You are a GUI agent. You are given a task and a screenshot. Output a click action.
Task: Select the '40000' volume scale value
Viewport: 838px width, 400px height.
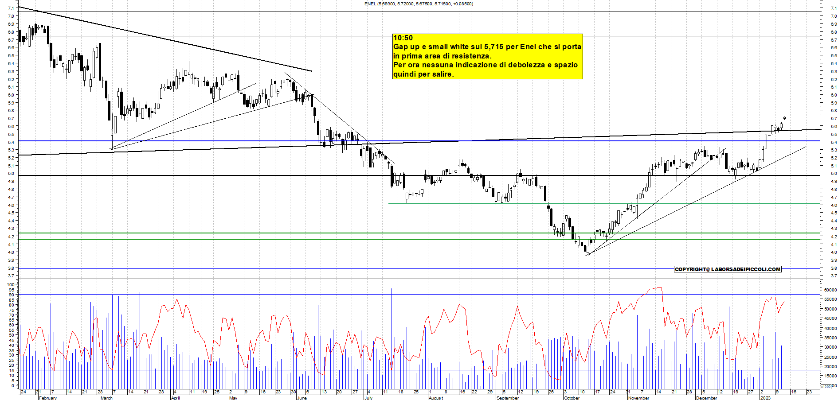coord(830,329)
